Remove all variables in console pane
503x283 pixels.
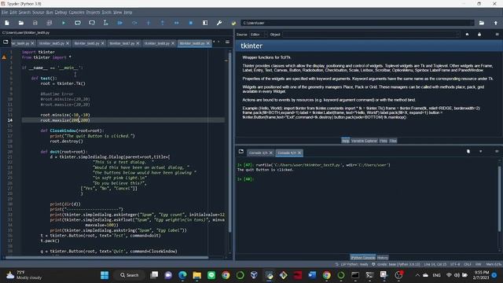tap(468, 152)
